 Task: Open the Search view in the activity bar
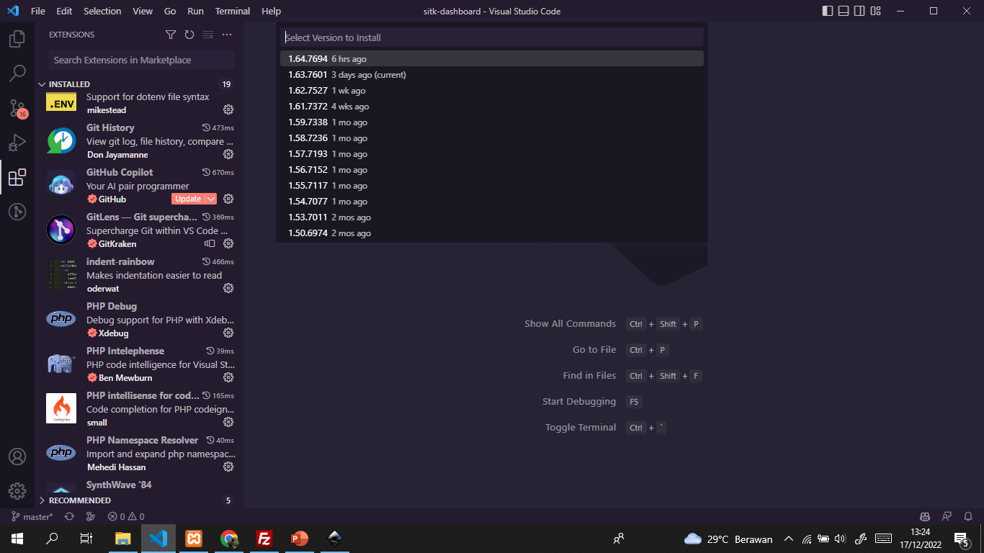pyautogui.click(x=17, y=73)
